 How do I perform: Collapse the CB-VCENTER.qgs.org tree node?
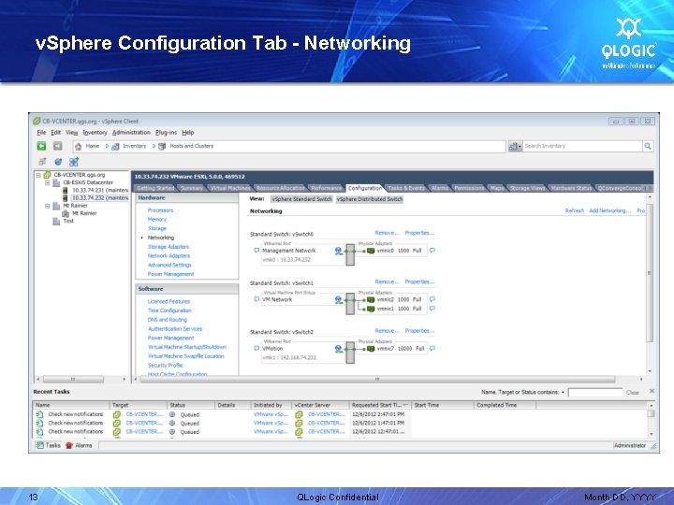click(x=38, y=175)
